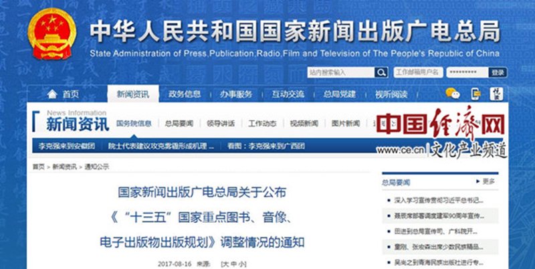Image resolution: width=535 pixels, height=269 pixels.
Task: Set article font size to 小
Action: click(x=241, y=264)
